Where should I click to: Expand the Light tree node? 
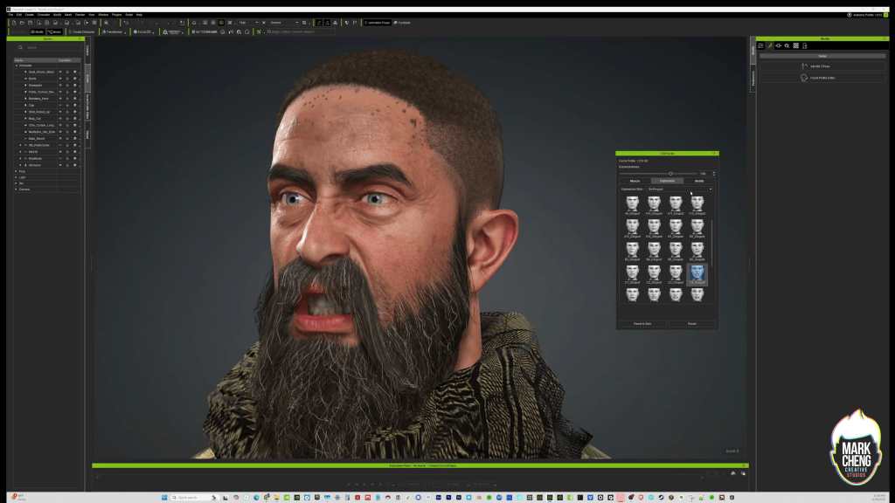coord(16,177)
